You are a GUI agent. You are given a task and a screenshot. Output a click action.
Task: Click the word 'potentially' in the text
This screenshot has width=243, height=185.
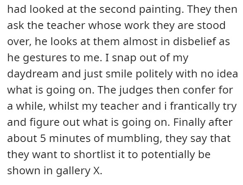pyautogui.click(x=168, y=154)
